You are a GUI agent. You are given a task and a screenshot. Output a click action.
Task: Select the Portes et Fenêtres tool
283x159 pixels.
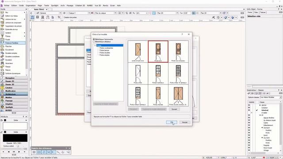click(13, 43)
